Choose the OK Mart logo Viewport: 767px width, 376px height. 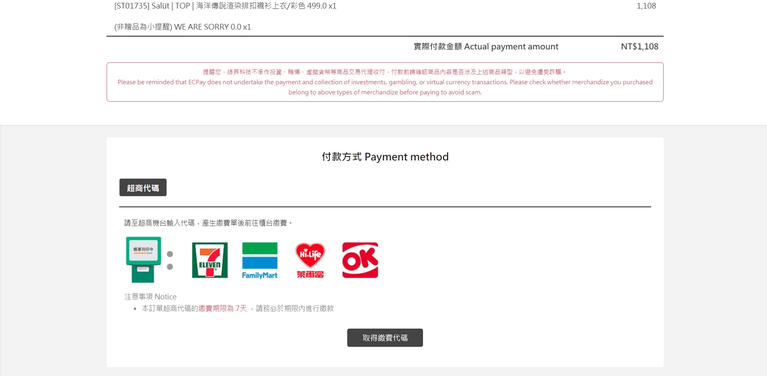point(360,260)
